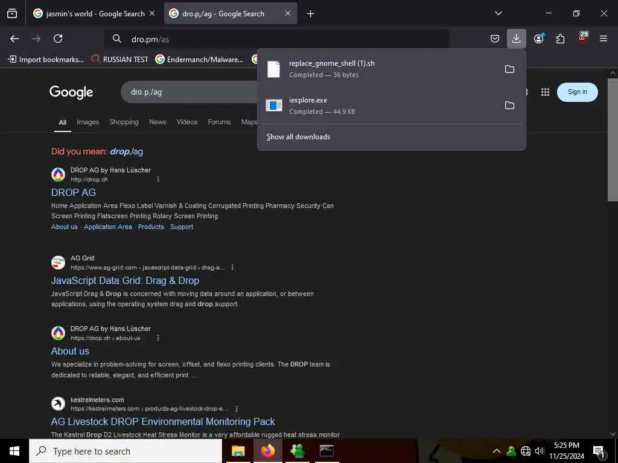Select Shopping search tab
Viewport: 618px width, 463px height.
point(124,122)
